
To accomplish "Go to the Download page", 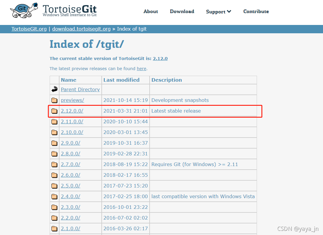I will pyautogui.click(x=182, y=11).
